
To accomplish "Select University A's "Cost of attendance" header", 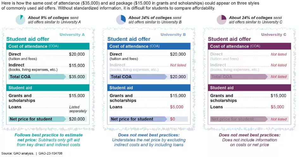I will [x=47, y=46].
